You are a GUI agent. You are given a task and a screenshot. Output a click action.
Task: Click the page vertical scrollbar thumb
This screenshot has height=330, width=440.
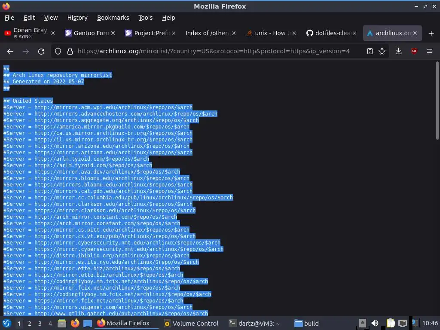click(437, 101)
